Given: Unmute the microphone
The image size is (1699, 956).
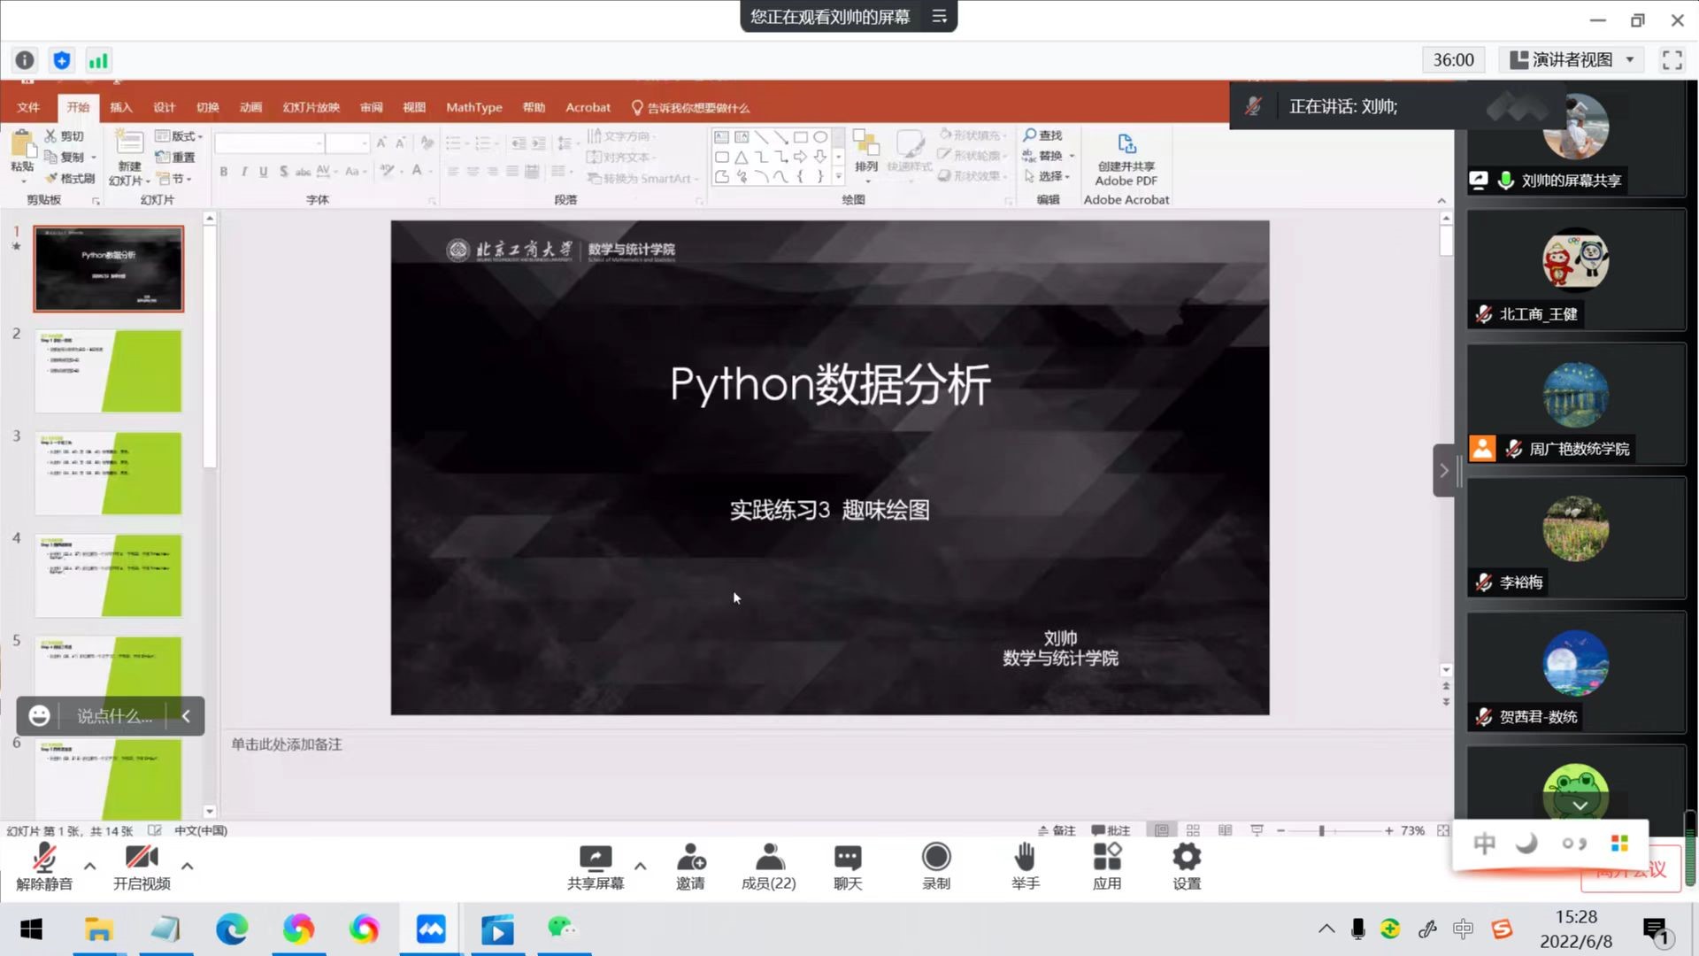Looking at the screenshot, I should pyautogui.click(x=44, y=858).
